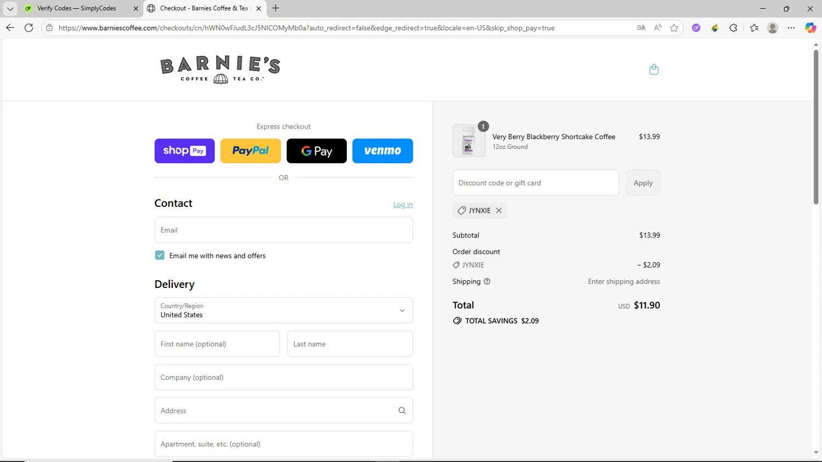822x462 pixels.
Task: Click the Address field
Action: click(283, 411)
